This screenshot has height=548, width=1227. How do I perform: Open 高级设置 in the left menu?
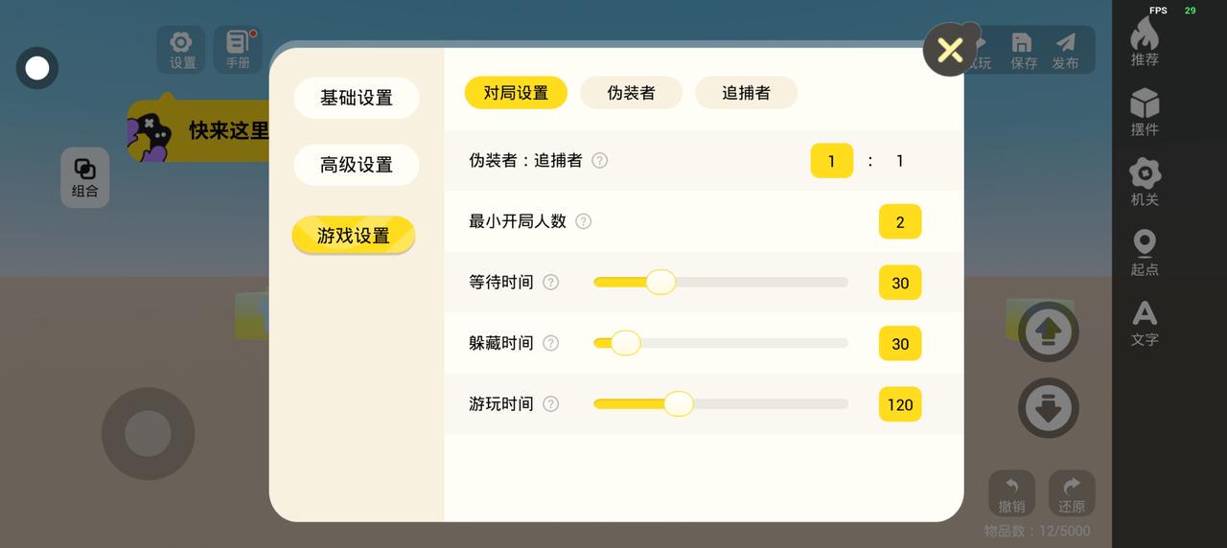[x=357, y=165]
